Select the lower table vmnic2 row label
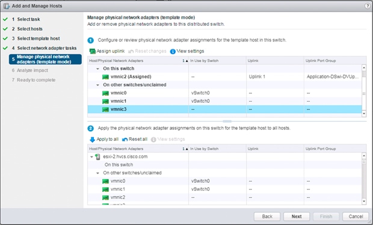Image resolution: width=373 pixels, height=225 pixels. pos(118,197)
